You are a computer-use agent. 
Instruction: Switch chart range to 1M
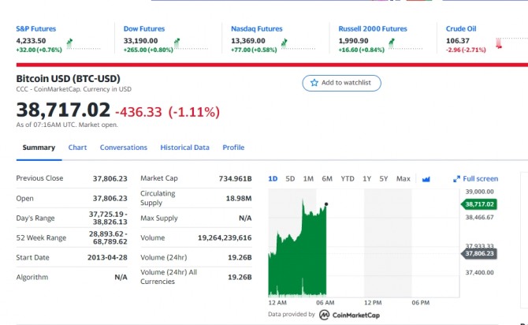(x=308, y=179)
